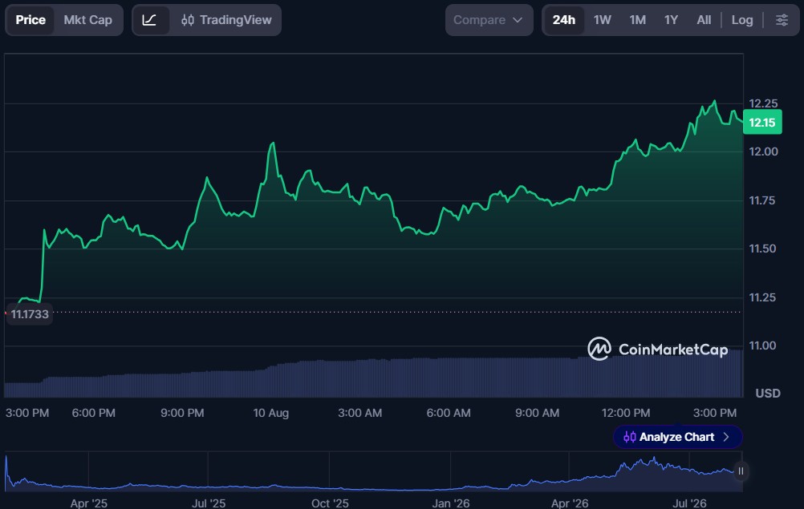
Task: Click the Oct '25 navigator label
Action: point(330,503)
